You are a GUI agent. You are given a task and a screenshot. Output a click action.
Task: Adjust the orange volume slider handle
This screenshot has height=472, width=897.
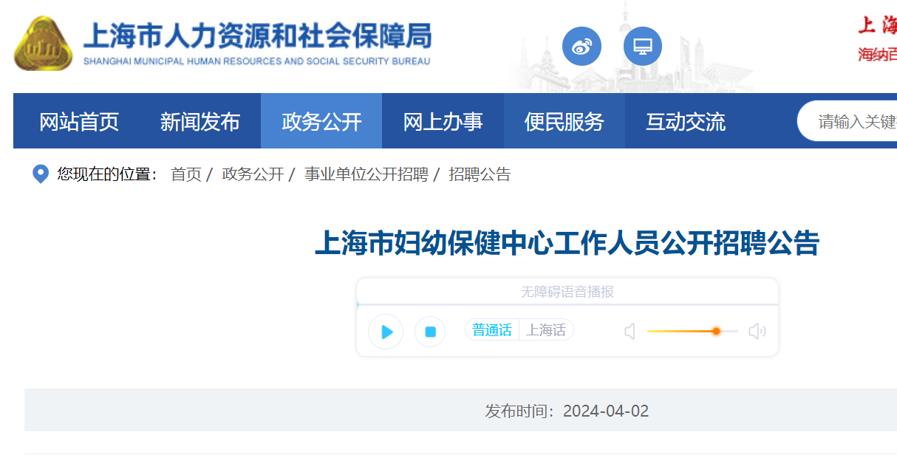716,332
